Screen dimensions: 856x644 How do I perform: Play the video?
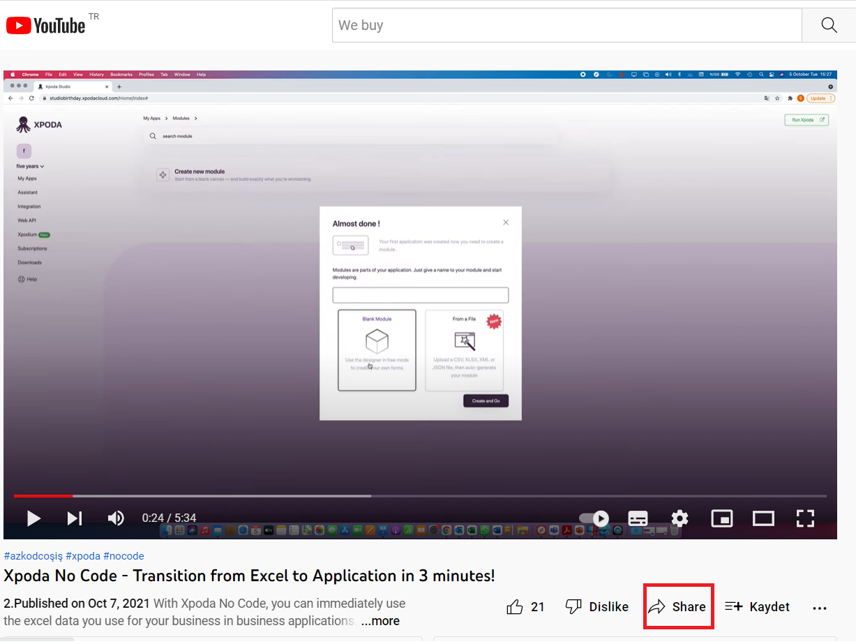[33, 518]
